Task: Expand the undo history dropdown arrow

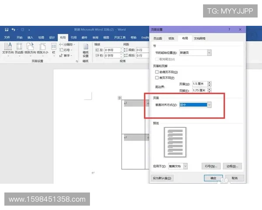Action: pos(17,30)
